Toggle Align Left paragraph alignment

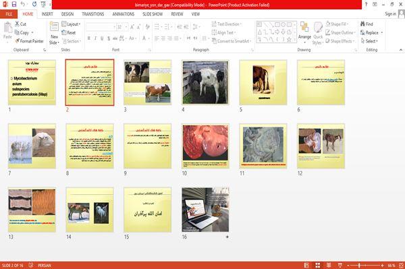pos(157,38)
